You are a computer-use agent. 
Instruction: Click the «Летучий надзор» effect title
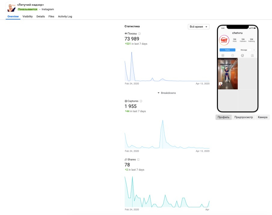(30, 5)
